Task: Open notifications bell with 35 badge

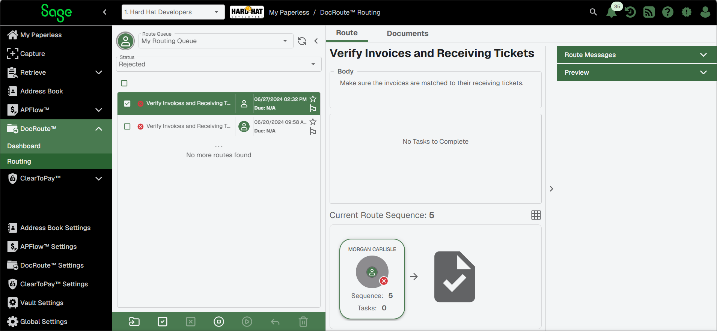Action: pos(612,12)
